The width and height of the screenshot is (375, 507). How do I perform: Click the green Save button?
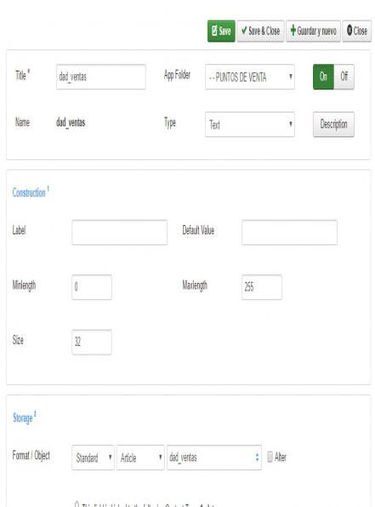pyautogui.click(x=221, y=31)
